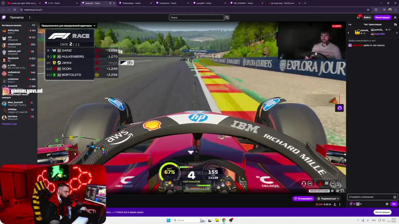Open the Просмотр browse link
This screenshot has width=399, height=224.
(x=17, y=17)
